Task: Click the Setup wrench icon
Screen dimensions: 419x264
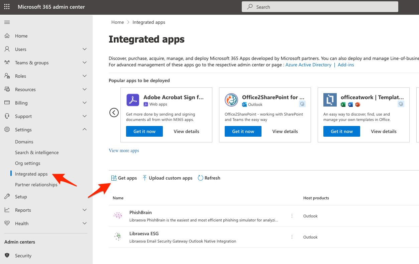Action: click(7, 197)
